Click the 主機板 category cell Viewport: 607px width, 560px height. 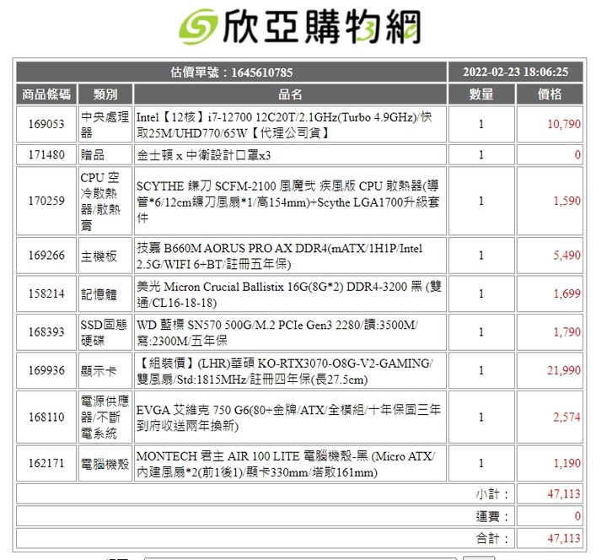point(105,256)
